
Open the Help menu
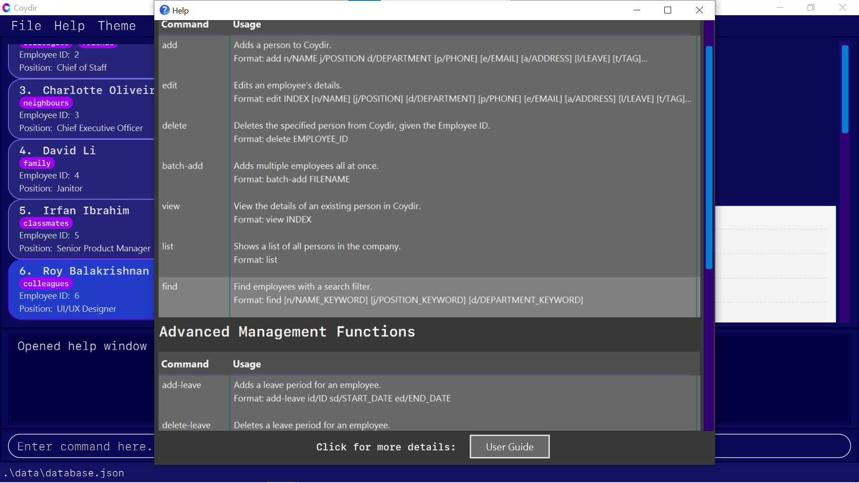pyautogui.click(x=69, y=26)
